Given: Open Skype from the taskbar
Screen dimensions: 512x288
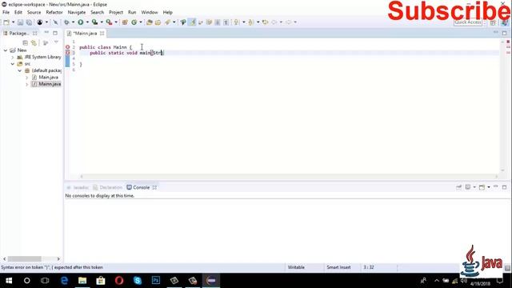Looking at the screenshot, I should (x=138, y=281).
